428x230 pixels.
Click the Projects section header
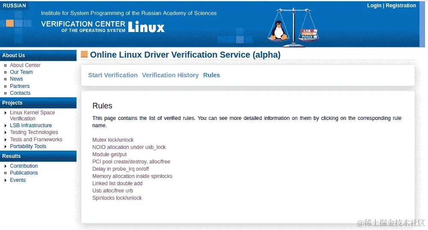[38, 103]
